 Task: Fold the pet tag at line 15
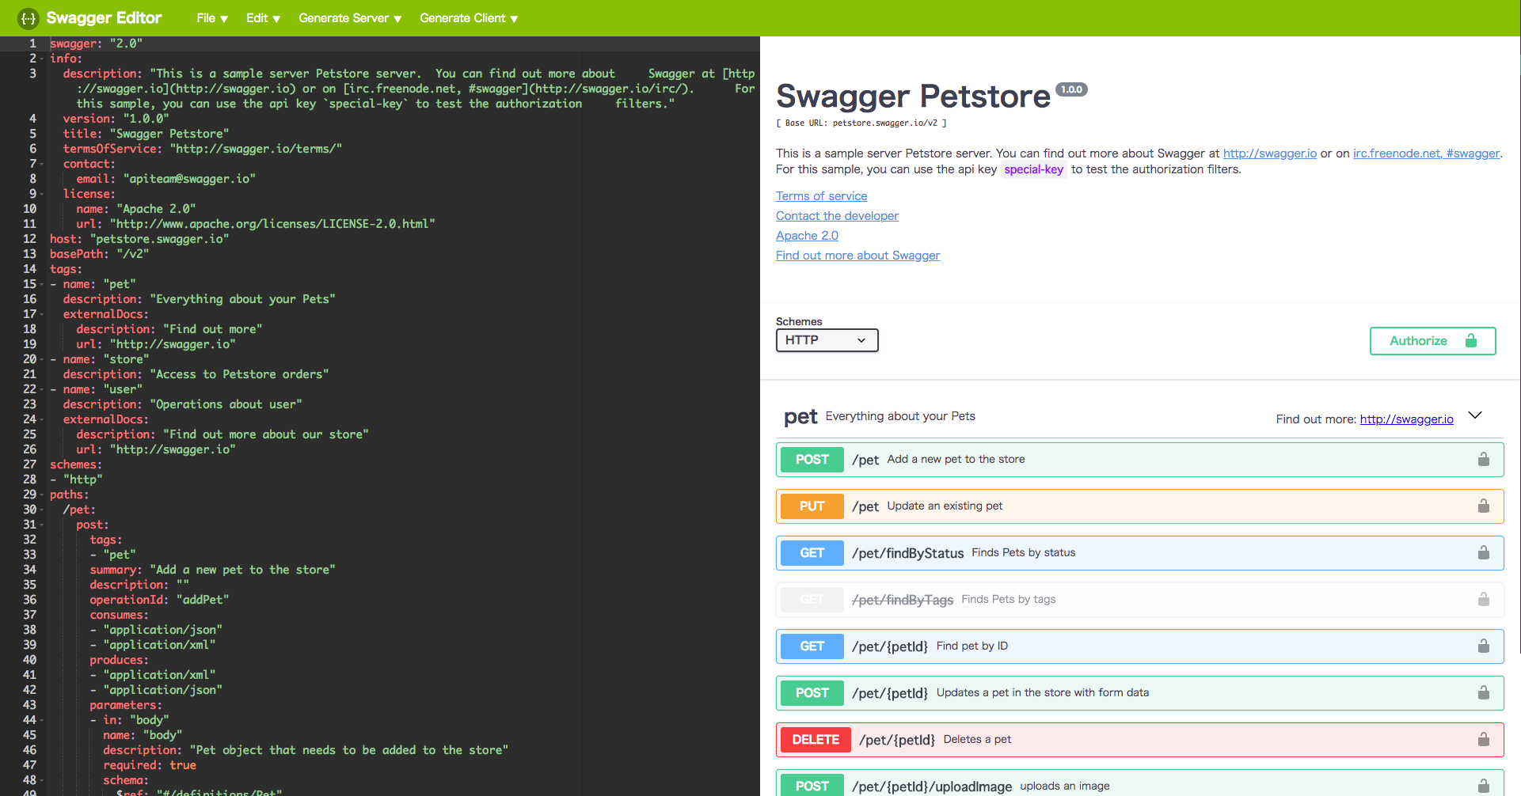[x=41, y=284]
